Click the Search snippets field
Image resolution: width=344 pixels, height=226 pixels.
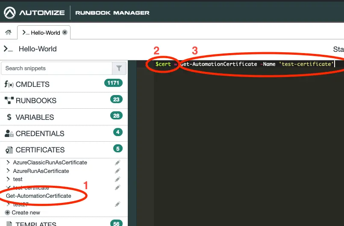pyautogui.click(x=56, y=68)
